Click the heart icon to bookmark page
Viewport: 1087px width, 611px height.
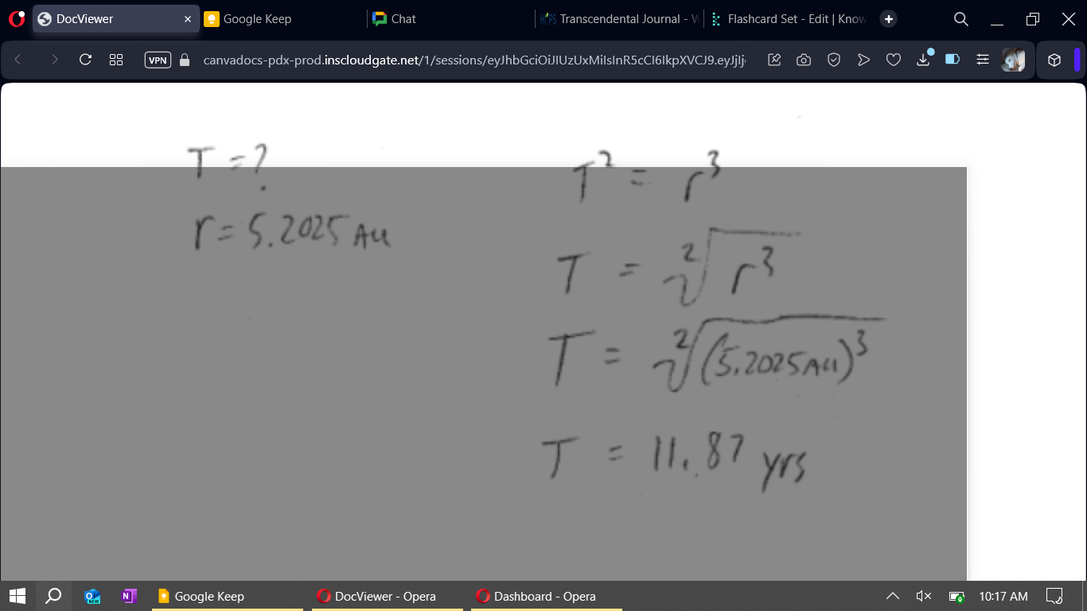click(894, 60)
